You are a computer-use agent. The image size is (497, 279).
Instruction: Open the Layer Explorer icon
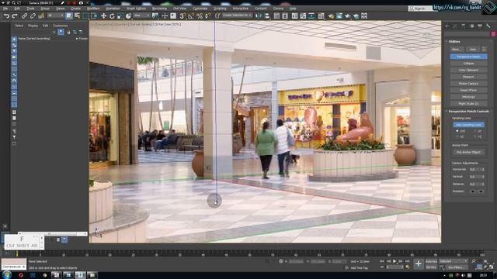click(285, 15)
